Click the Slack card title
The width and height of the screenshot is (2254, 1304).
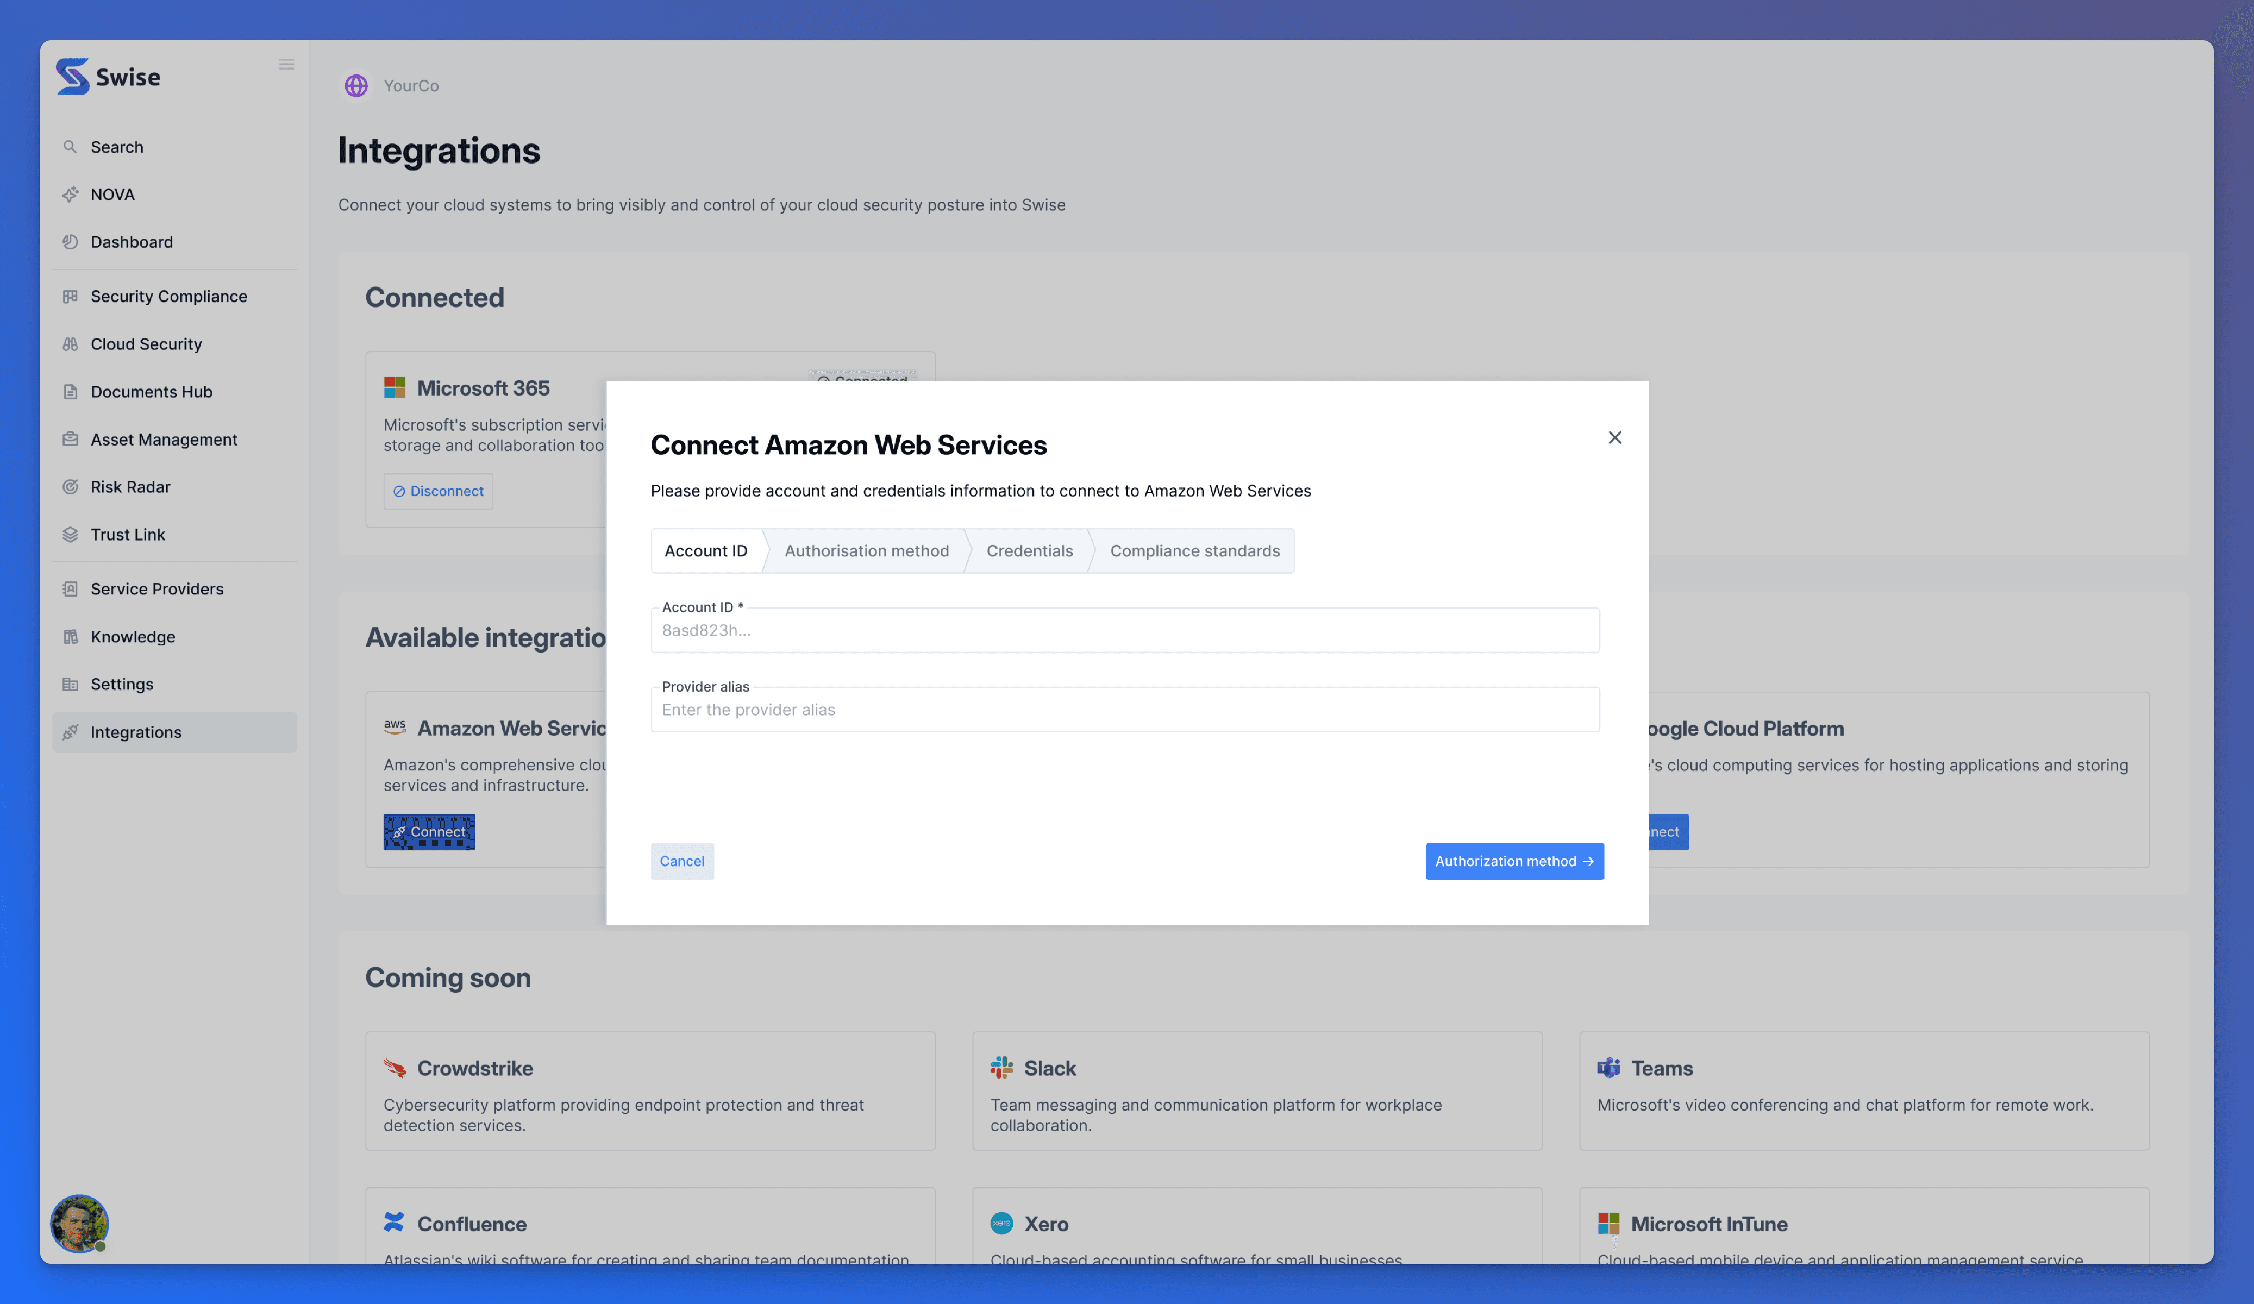coord(1050,1068)
